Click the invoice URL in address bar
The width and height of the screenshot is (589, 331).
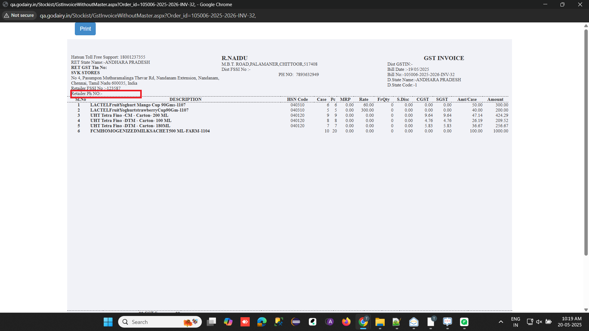(x=148, y=16)
